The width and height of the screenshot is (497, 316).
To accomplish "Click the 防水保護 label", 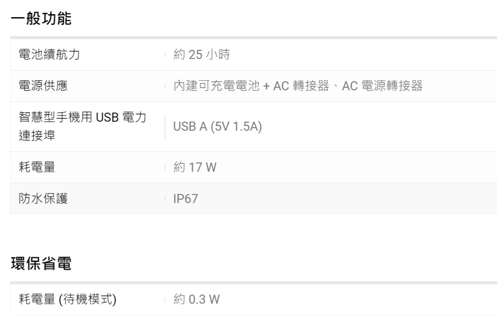I will (43, 199).
